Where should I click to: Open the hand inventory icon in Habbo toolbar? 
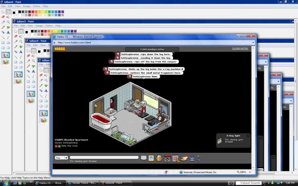184,158
